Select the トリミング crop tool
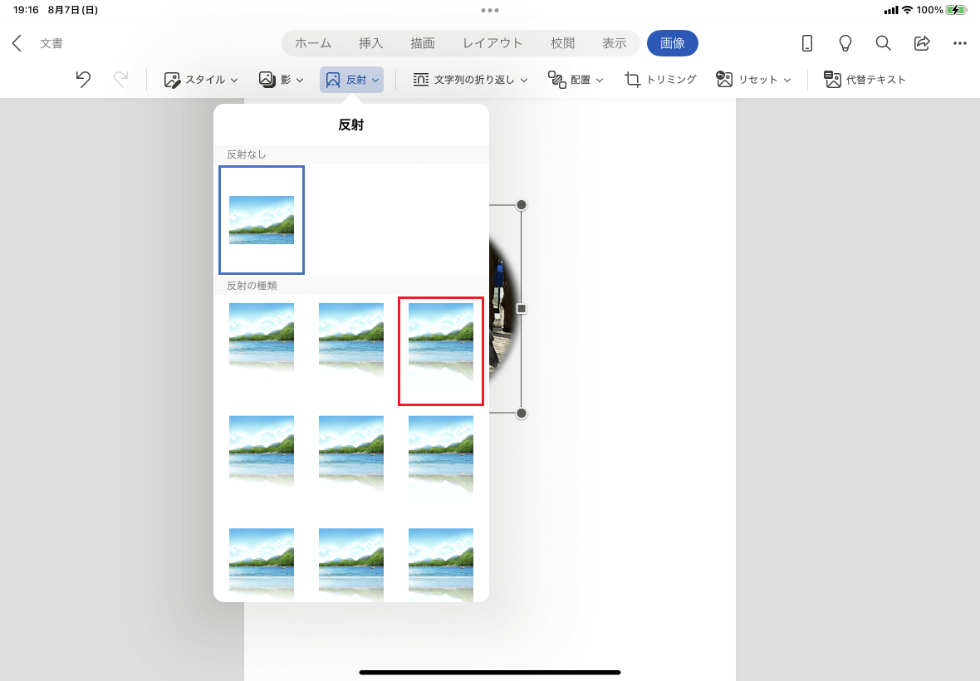This screenshot has width=980, height=681. [x=660, y=80]
